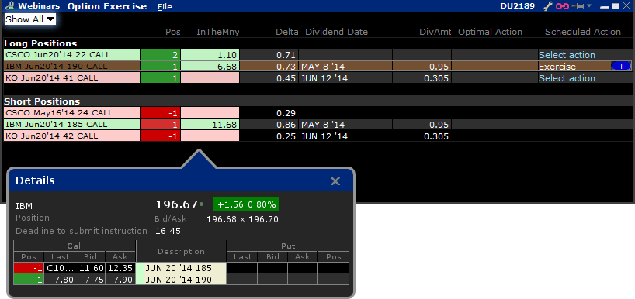The image size is (635, 299).
Task: Click InTheMny value 6.68
Action: (210, 67)
